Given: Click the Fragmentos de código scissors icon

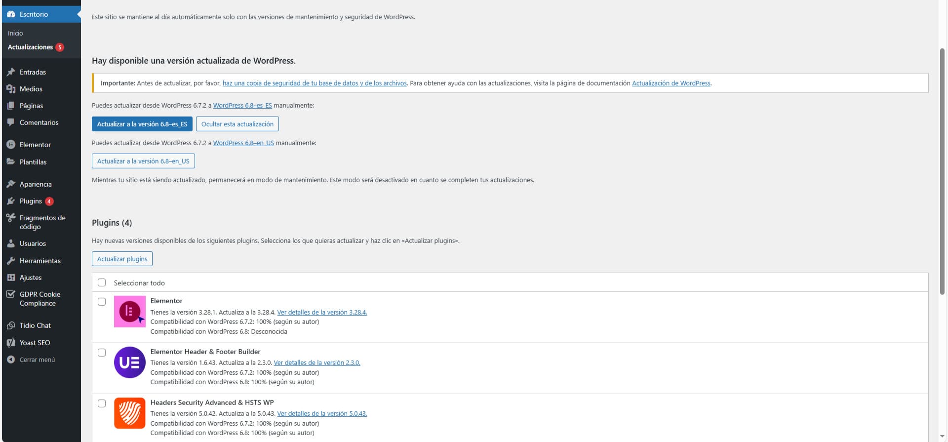Looking at the screenshot, I should click(x=11, y=217).
